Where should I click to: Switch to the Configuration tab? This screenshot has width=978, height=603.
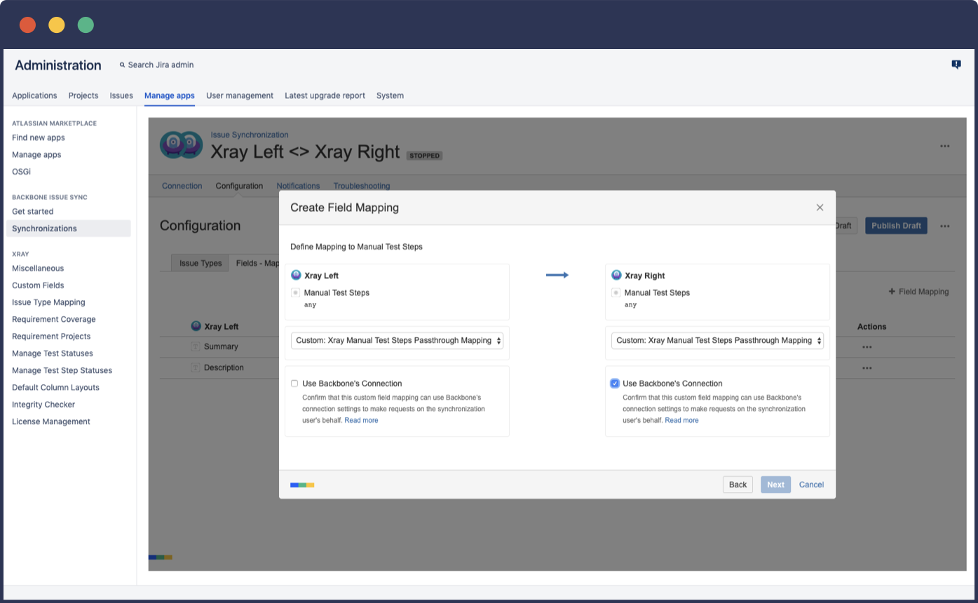tap(239, 186)
